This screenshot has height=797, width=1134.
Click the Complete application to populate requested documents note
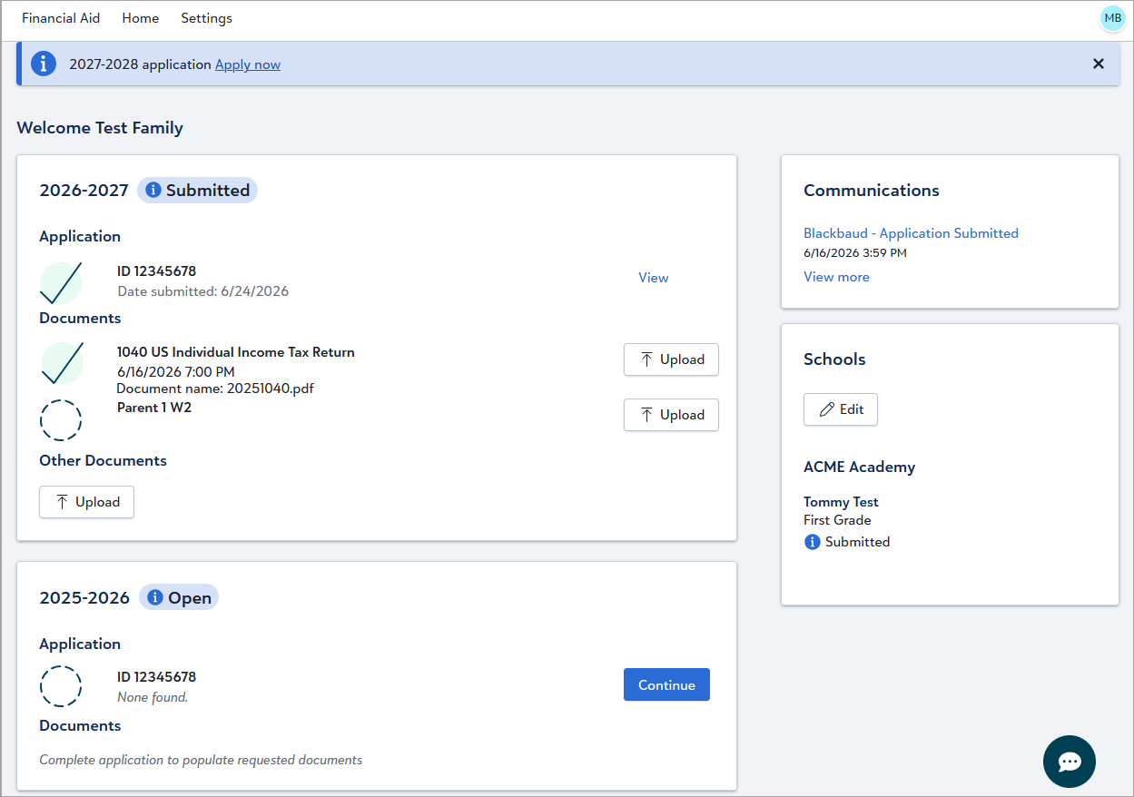(x=201, y=760)
